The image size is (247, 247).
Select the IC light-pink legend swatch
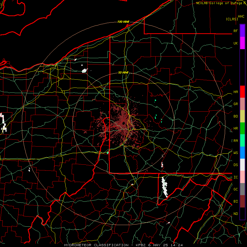242,177
